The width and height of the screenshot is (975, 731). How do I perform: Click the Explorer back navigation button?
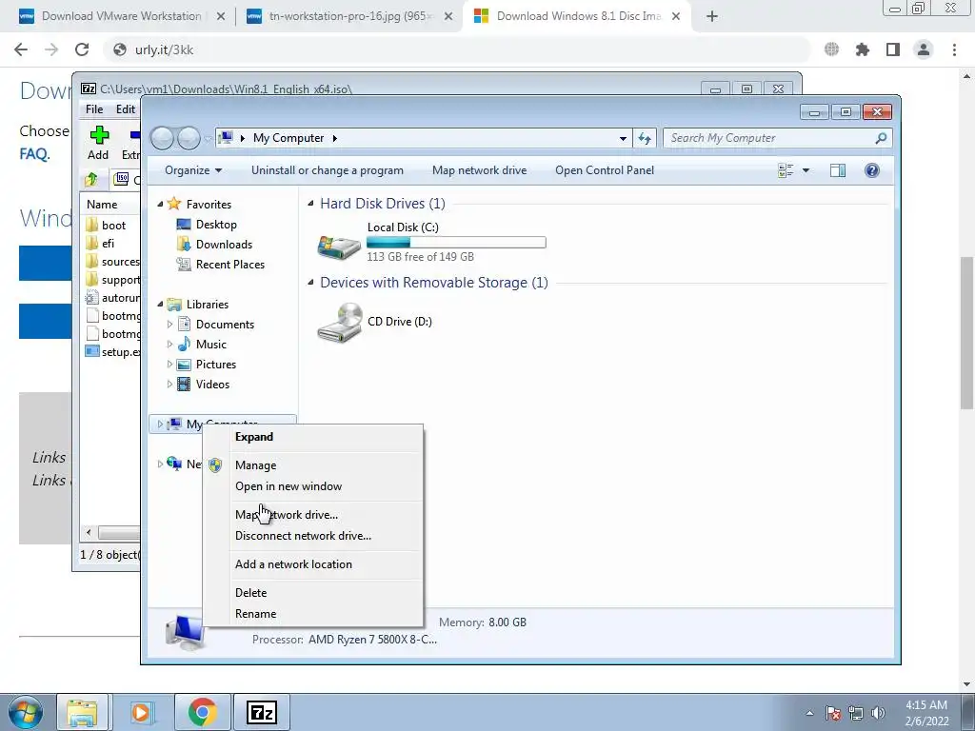click(x=162, y=138)
